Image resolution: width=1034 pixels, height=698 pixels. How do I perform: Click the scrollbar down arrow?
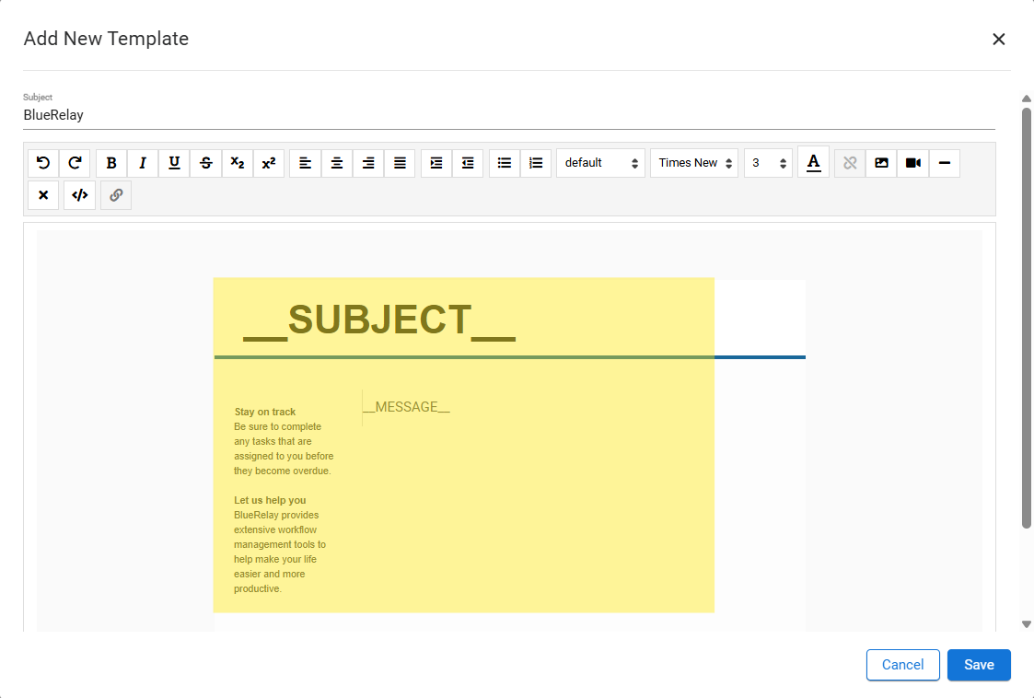click(1027, 624)
